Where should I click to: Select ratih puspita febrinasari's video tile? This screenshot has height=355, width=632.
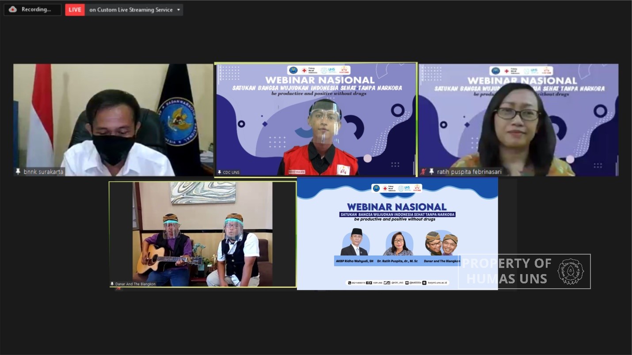point(518,120)
